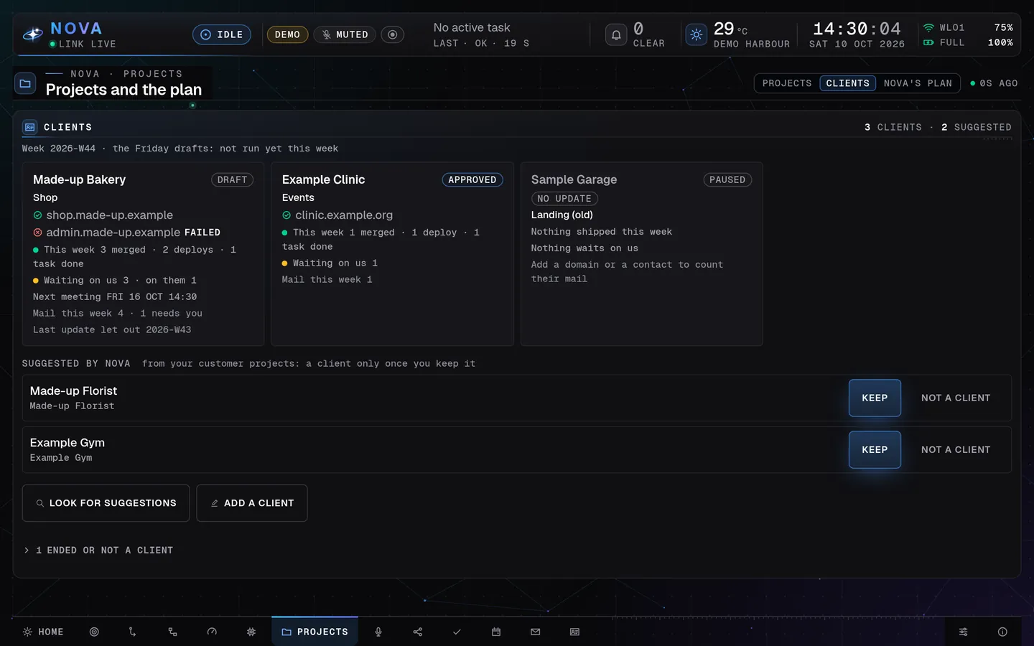Screen dimensions: 1034x646
Task: Open the workflow nodes icon in the bottom bar
Action: click(x=172, y=632)
